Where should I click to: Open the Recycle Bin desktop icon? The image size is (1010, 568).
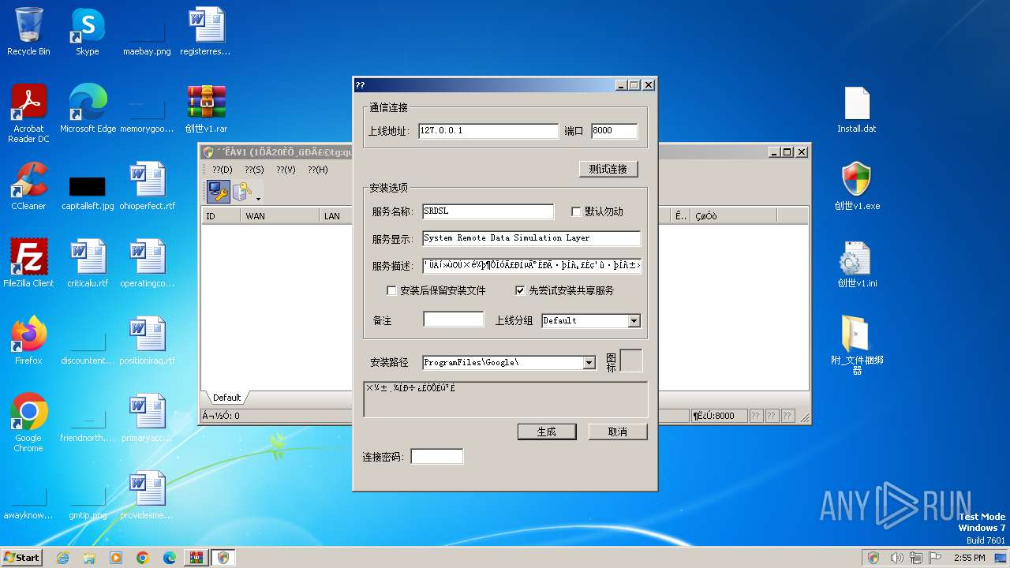click(x=28, y=32)
